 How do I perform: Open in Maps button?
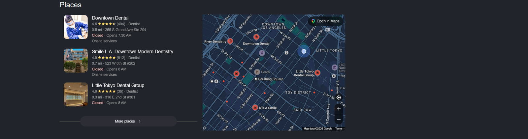tap(325, 21)
